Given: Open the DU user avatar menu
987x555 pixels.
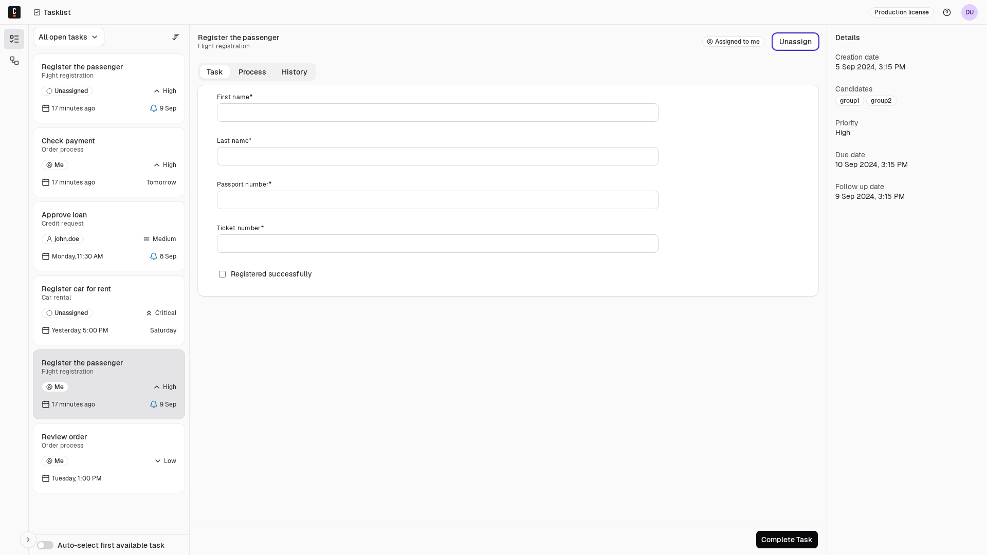Looking at the screenshot, I should coord(970,12).
